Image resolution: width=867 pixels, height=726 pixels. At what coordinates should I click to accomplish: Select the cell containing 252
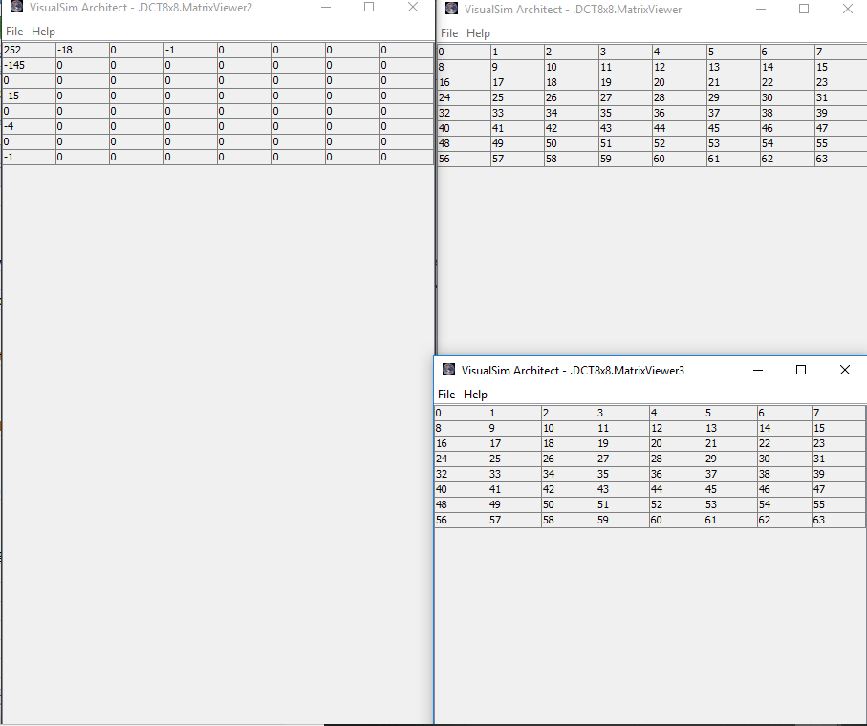click(x=29, y=50)
